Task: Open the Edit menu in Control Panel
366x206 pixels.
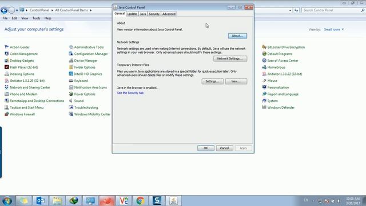Action: [x=14, y=18]
